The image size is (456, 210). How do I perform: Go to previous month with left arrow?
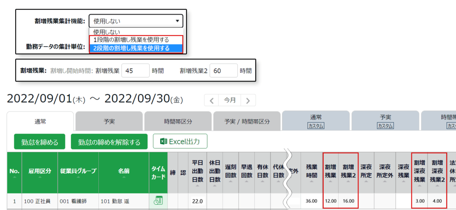point(212,100)
